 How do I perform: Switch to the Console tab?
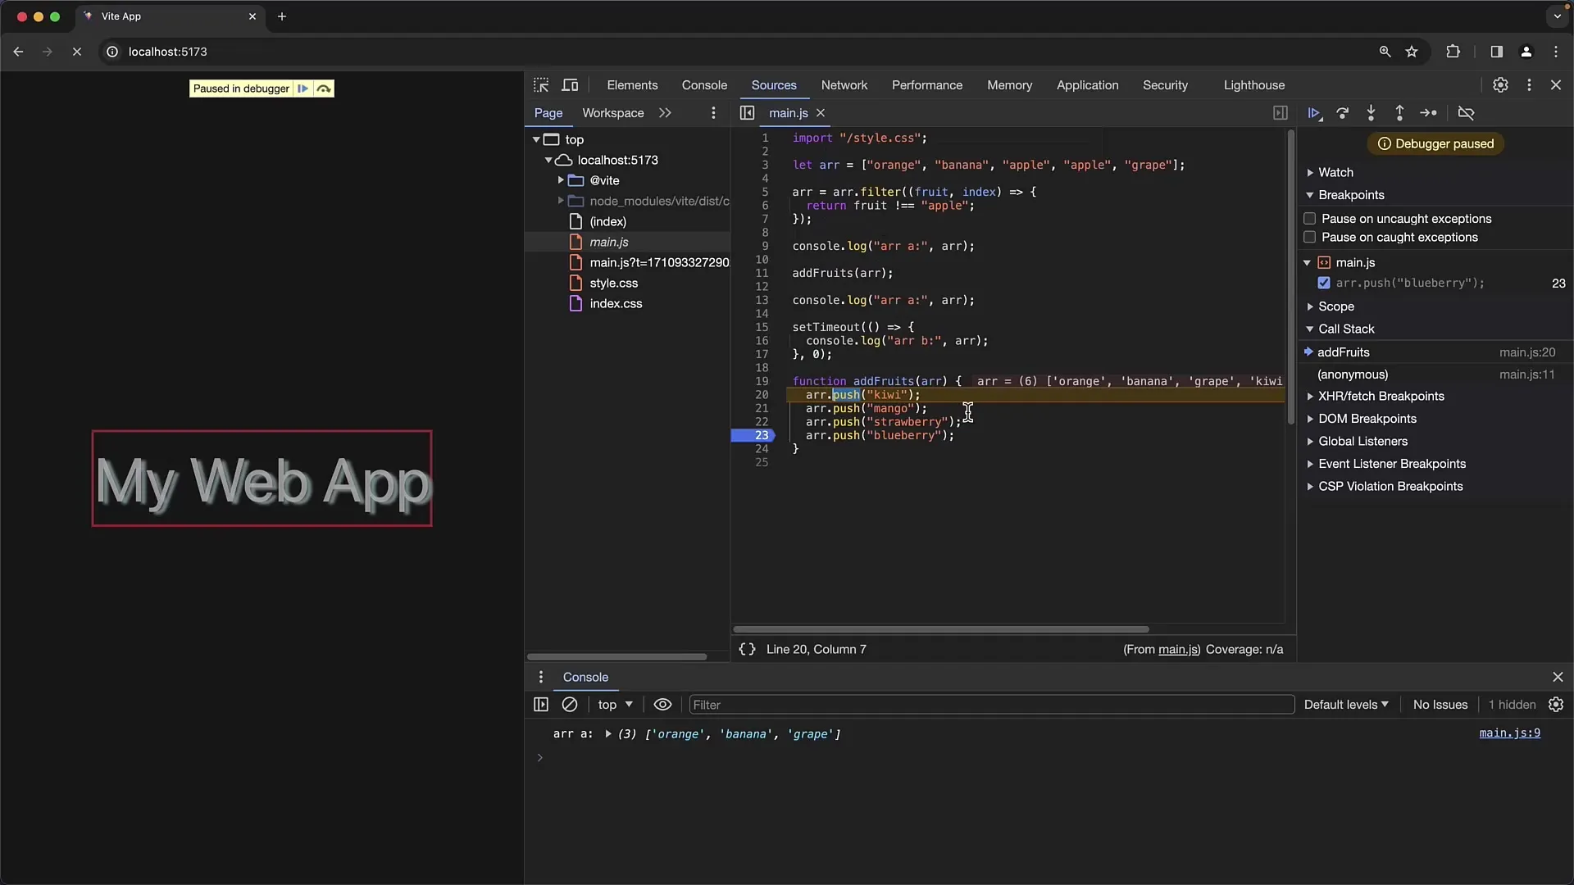[x=704, y=85]
